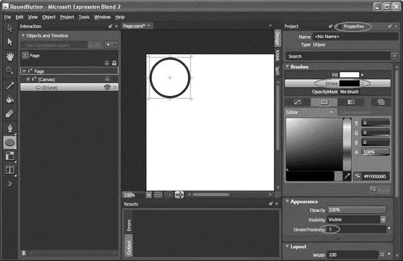Open the storyboard options dropdown arrow
This screenshot has width=403, height=261.
(x=115, y=45)
